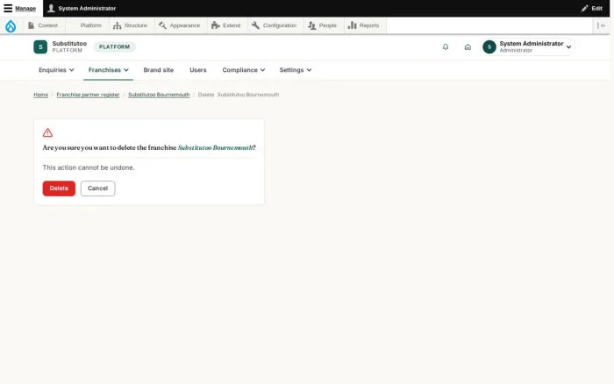Click the red Delete button

pyautogui.click(x=59, y=188)
